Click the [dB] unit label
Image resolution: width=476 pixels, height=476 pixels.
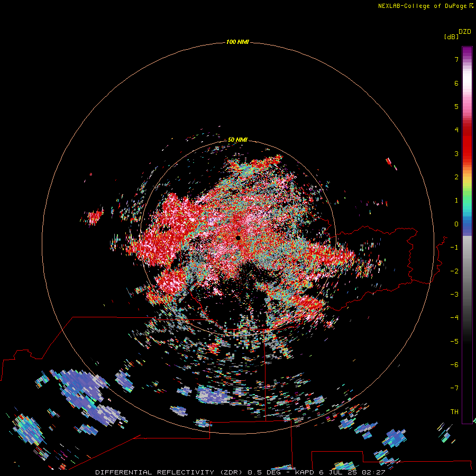click(451, 36)
